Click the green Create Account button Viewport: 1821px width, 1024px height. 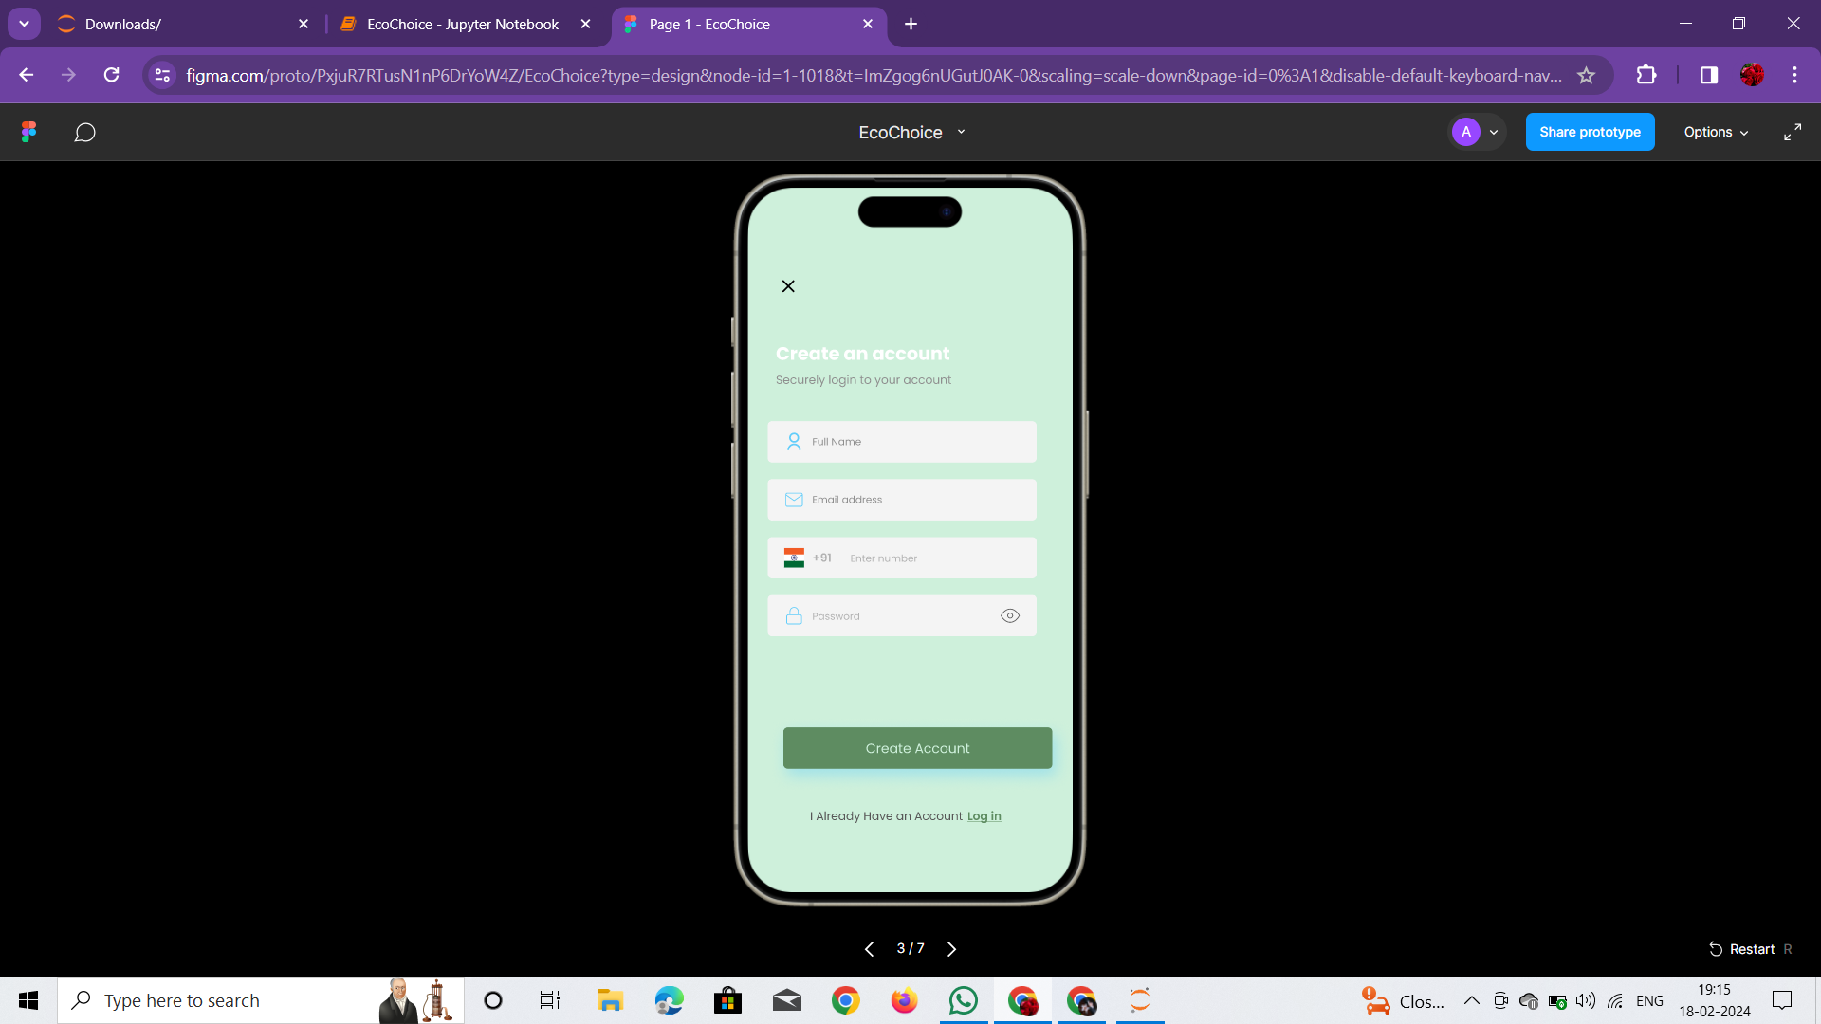(917, 748)
